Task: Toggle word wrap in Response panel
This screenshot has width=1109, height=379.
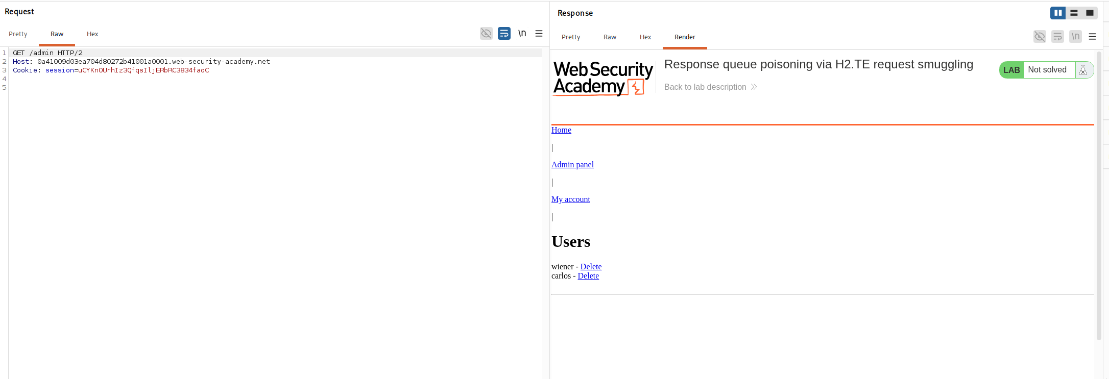Action: coord(1057,37)
